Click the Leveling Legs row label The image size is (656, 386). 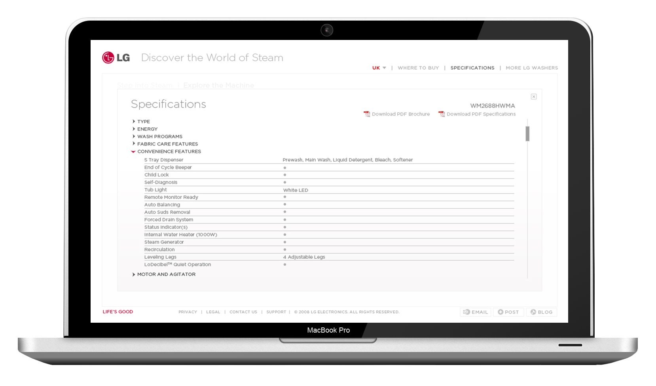160,257
